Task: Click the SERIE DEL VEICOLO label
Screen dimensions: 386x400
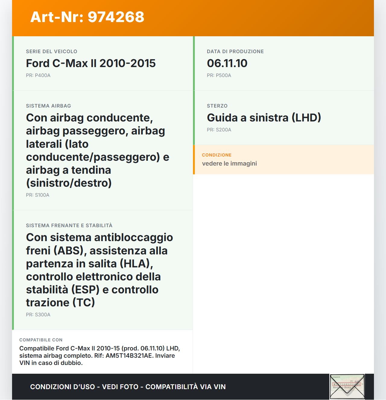Action: click(x=52, y=51)
